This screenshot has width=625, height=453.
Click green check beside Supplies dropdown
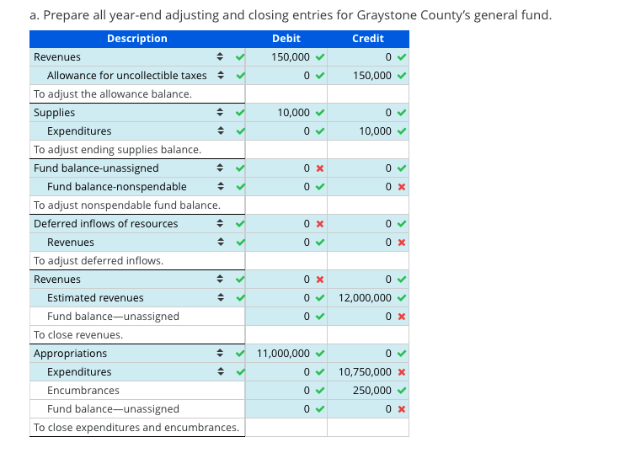[x=239, y=112]
